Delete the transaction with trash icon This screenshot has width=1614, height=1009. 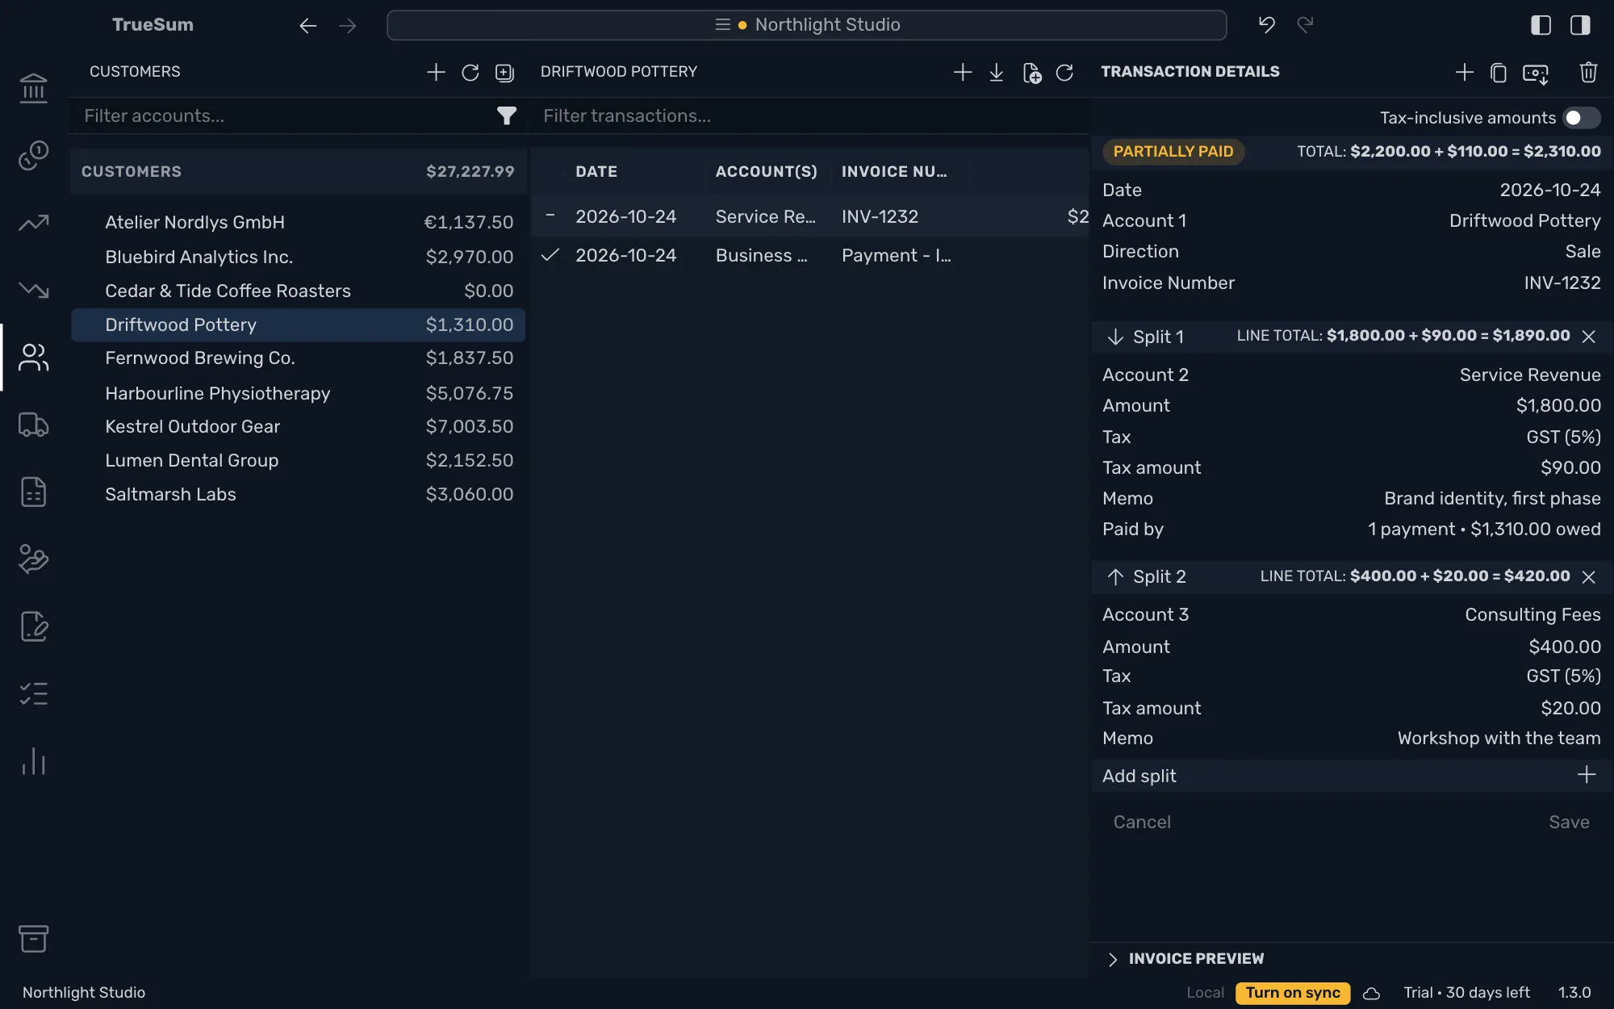1588,73
